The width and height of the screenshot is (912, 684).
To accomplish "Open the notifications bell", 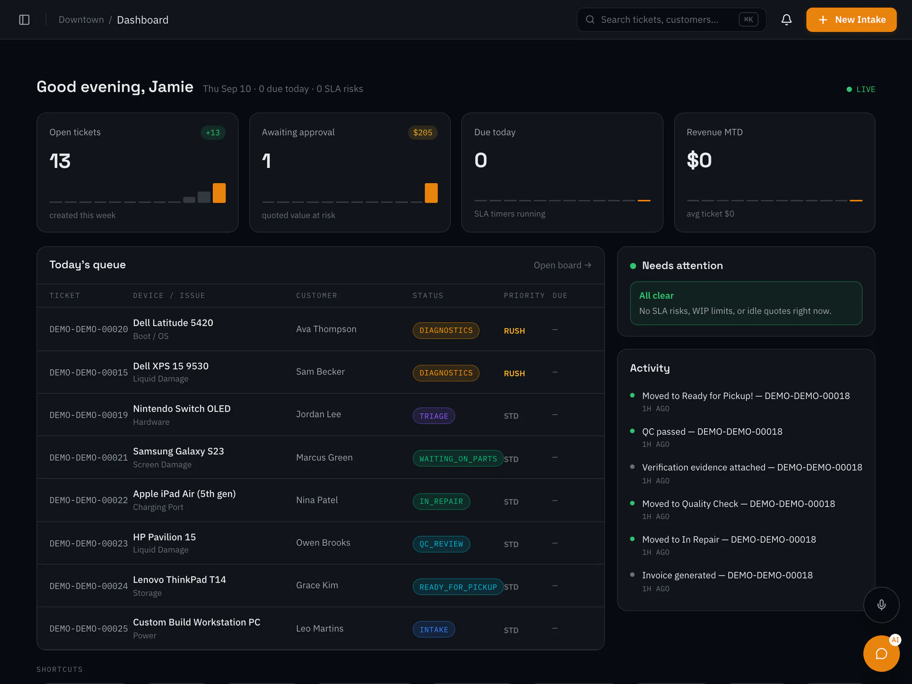I will coord(786,20).
